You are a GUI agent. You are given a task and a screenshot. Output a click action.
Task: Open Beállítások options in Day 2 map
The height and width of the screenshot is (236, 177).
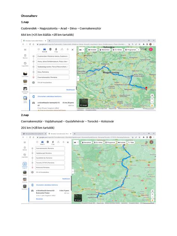pos(66,179)
